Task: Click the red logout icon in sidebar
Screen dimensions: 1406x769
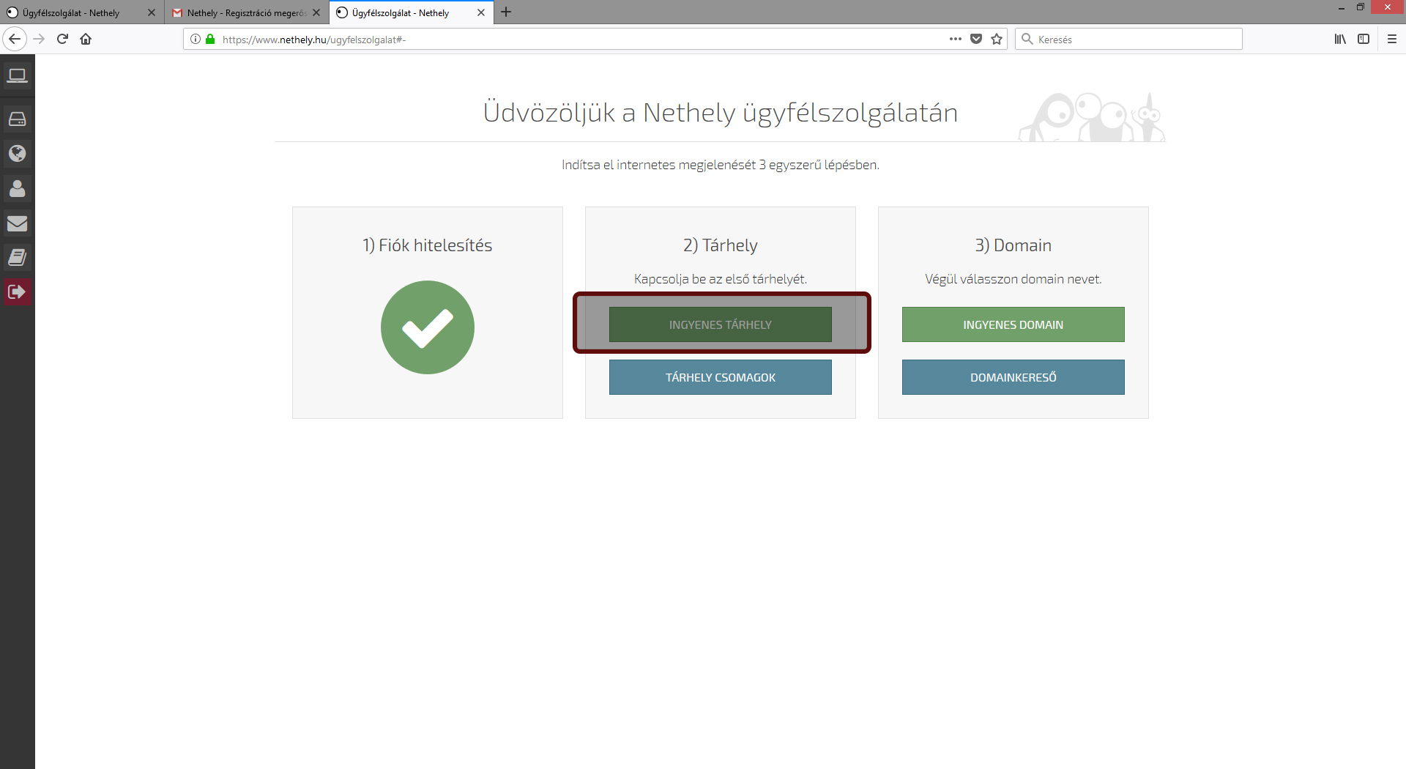Action: point(17,292)
